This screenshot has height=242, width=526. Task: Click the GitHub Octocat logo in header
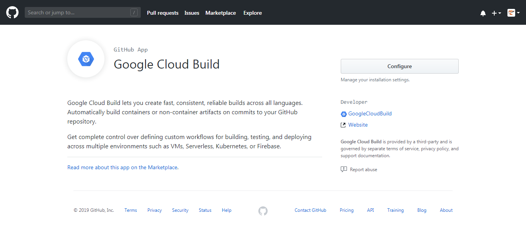click(x=12, y=12)
